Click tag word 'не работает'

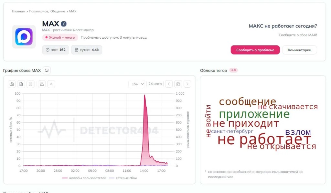(264, 139)
